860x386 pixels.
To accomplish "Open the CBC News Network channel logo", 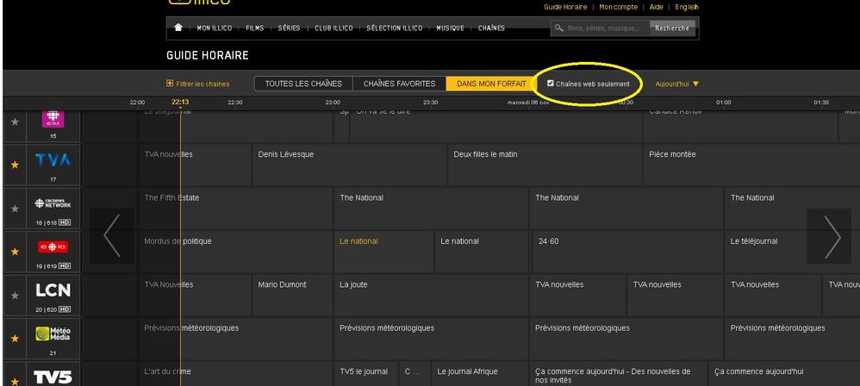I will pyautogui.click(x=53, y=203).
